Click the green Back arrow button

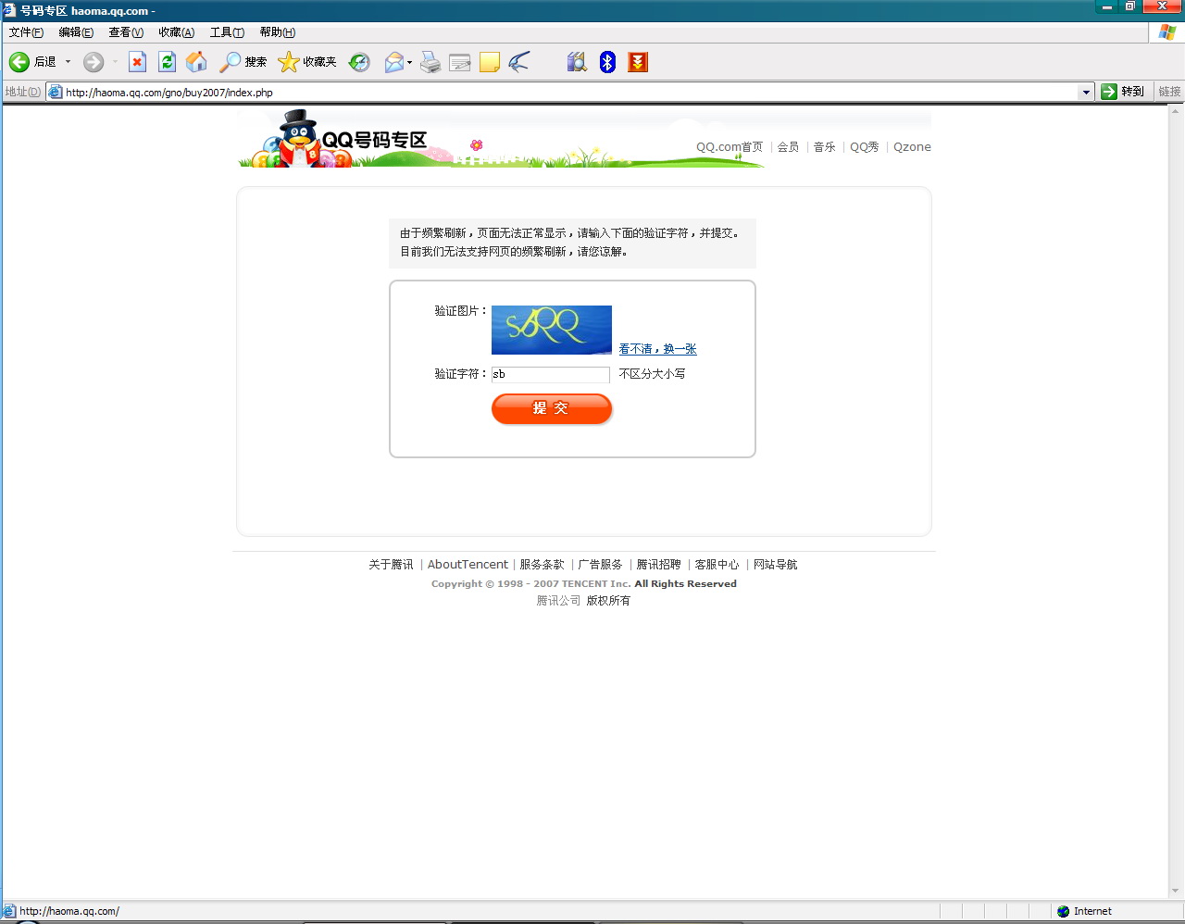click(19, 62)
